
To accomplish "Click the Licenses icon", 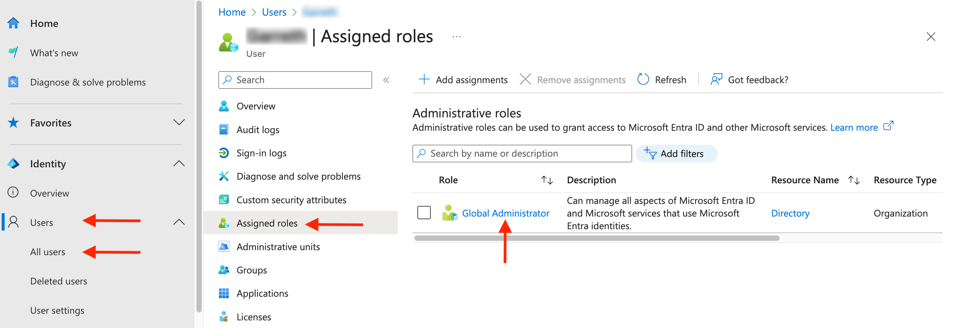I will point(224,316).
